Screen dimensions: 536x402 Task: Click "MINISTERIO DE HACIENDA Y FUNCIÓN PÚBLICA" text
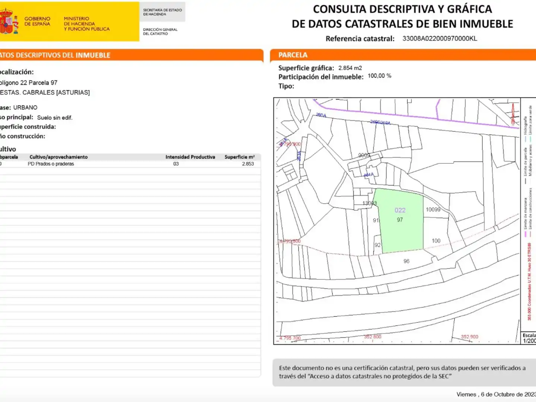coord(87,24)
